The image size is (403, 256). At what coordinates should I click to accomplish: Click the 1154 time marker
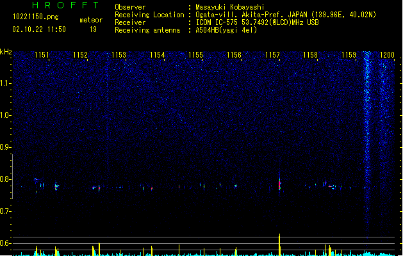pos(157,55)
